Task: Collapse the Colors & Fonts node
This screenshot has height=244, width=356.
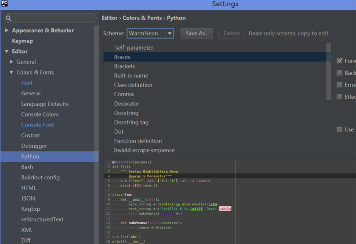Action: [x=11, y=72]
